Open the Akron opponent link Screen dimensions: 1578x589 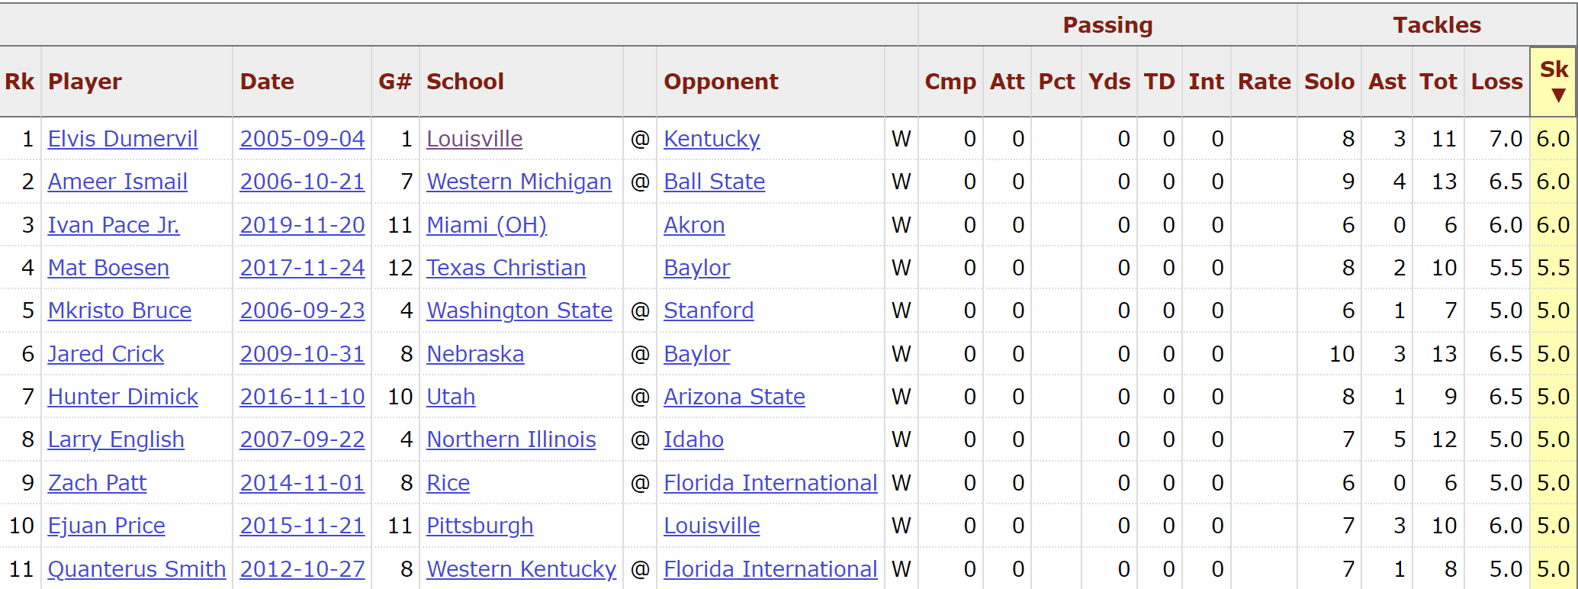tap(694, 225)
